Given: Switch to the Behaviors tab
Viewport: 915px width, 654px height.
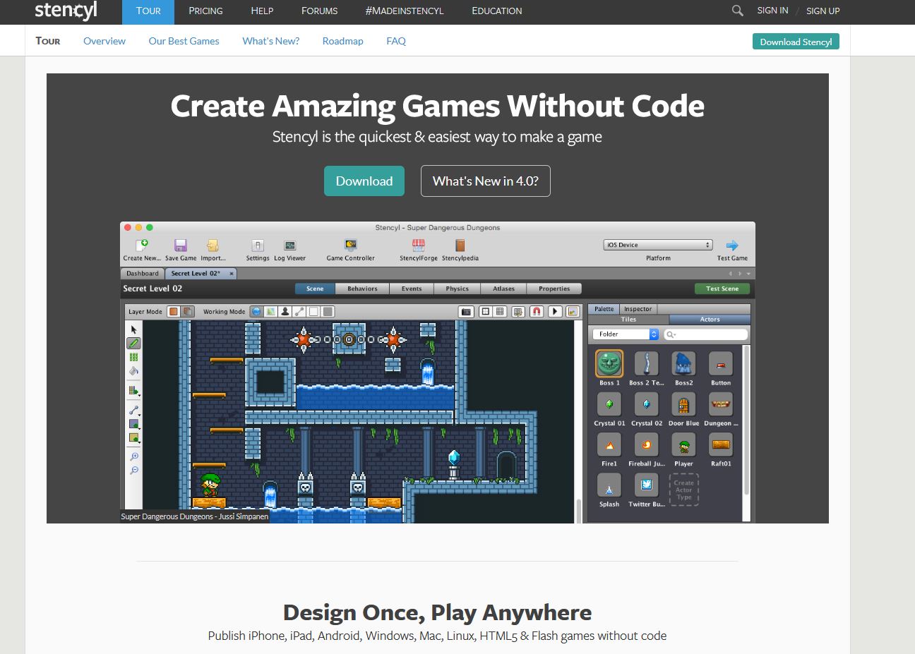Looking at the screenshot, I should (x=362, y=289).
